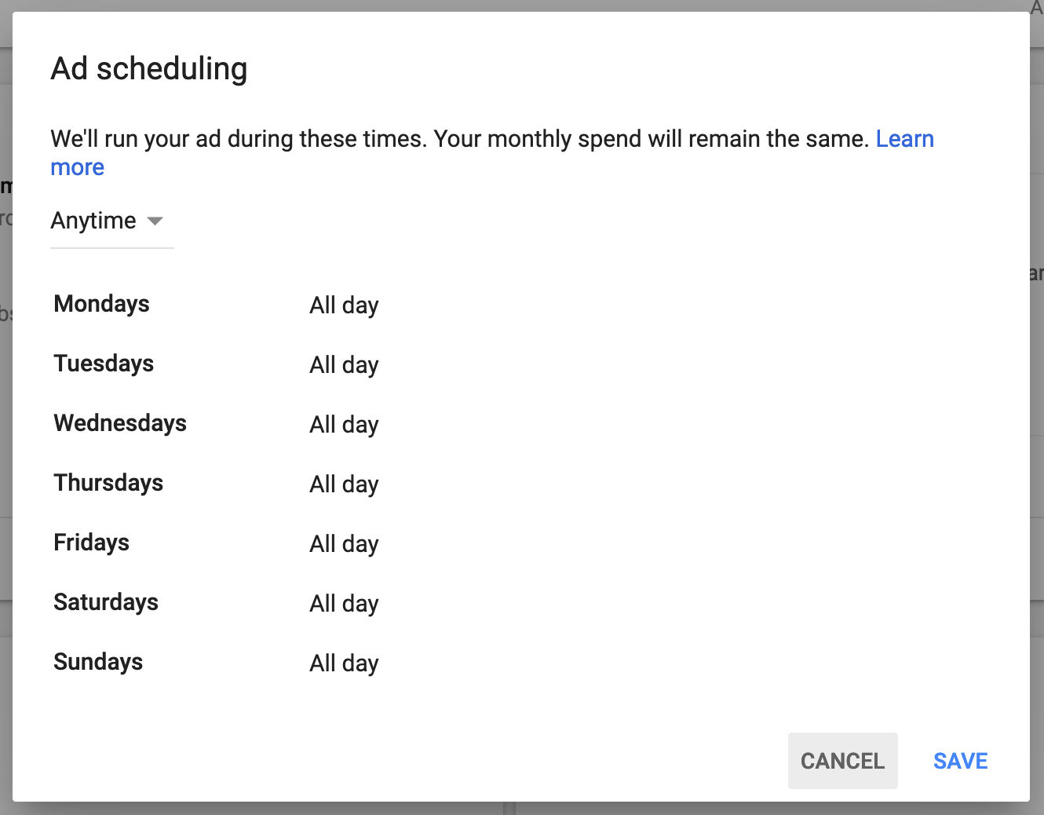The image size is (1044, 815).
Task: Click the All day value for Sundays
Action: click(344, 663)
